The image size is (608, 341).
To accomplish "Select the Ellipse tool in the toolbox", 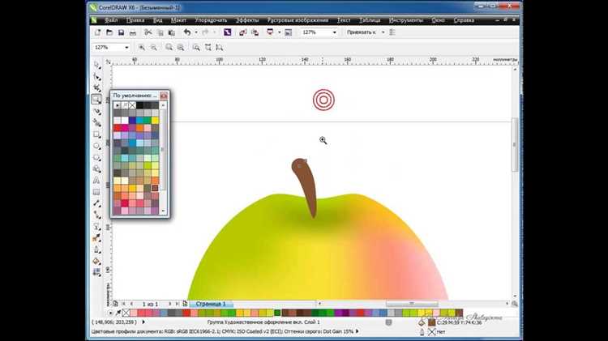I will click(x=96, y=146).
